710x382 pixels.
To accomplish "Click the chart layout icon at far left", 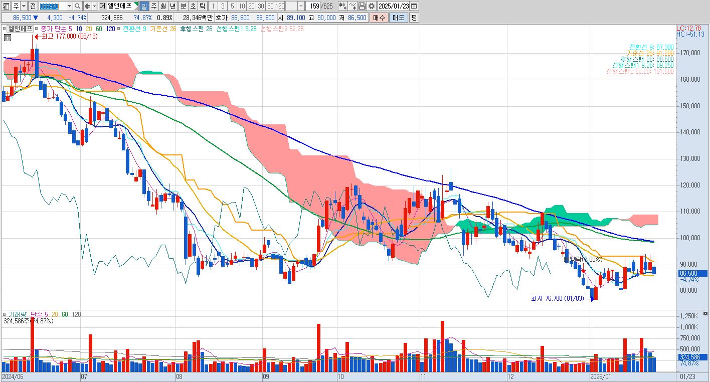I will click(x=6, y=6).
